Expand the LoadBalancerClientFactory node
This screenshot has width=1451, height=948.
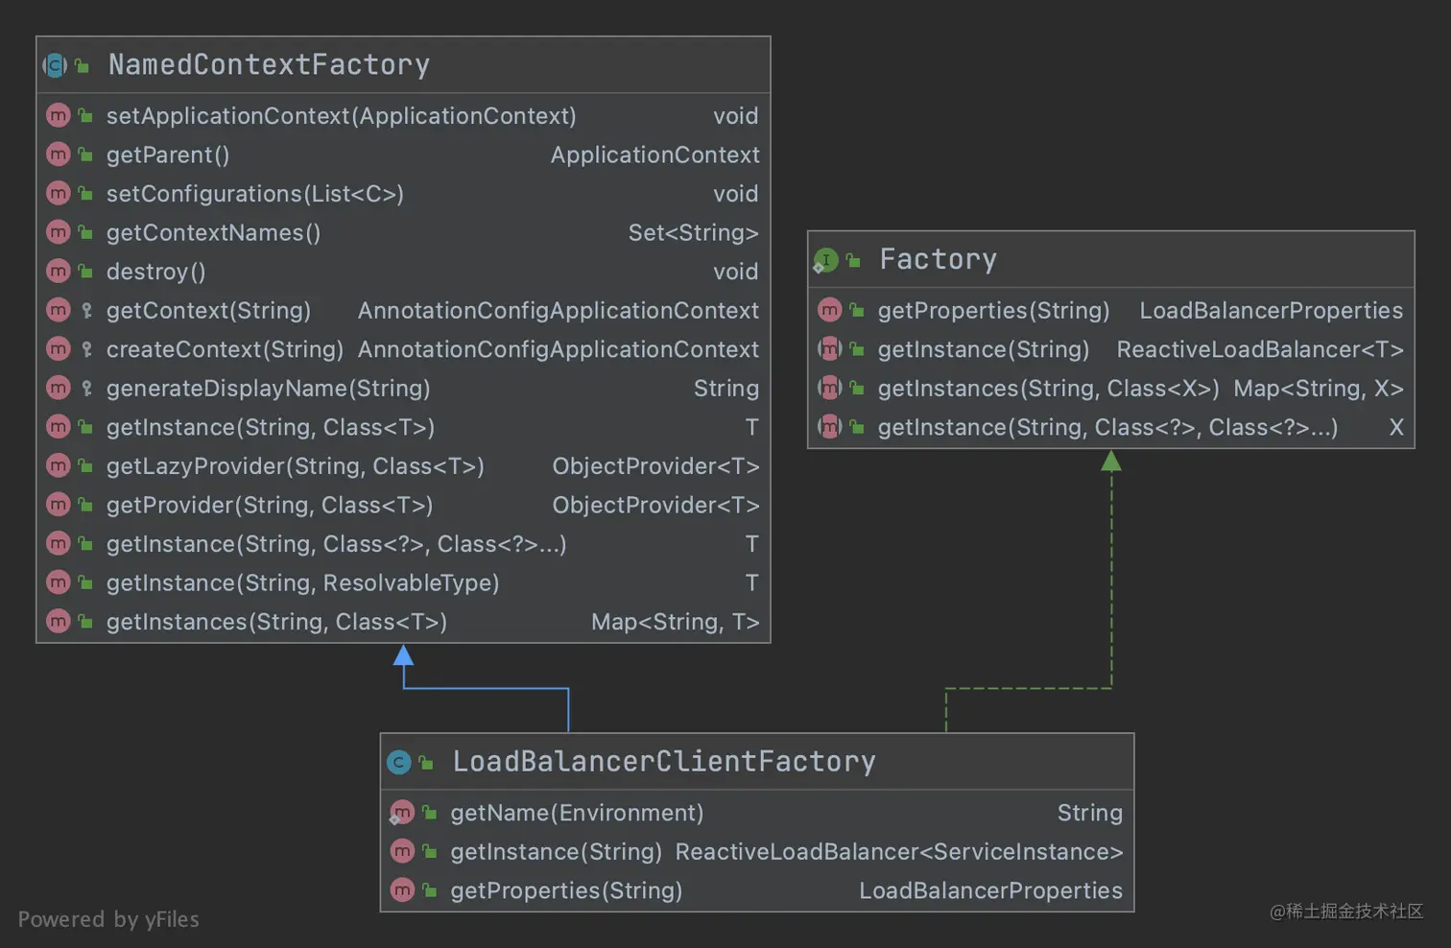coord(664,761)
